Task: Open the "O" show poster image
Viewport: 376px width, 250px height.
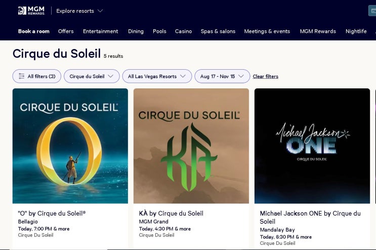Action: (70, 146)
